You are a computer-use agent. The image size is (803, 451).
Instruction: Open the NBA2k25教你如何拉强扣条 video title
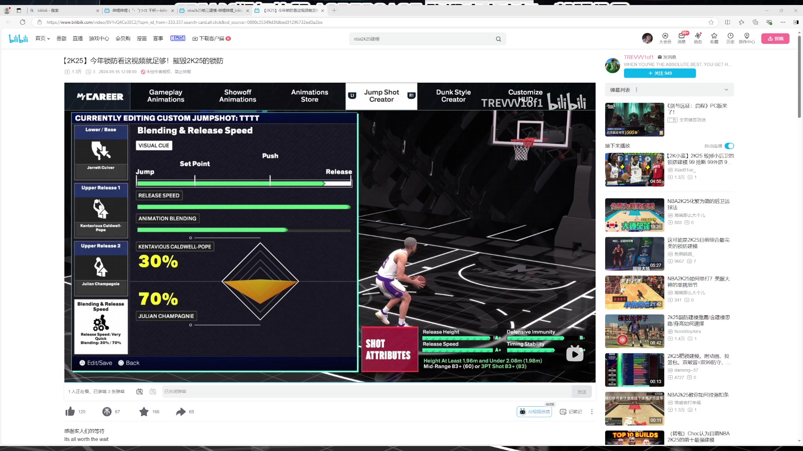tap(698, 395)
